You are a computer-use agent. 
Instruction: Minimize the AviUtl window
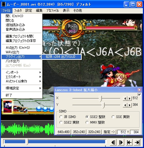pos(127,4)
